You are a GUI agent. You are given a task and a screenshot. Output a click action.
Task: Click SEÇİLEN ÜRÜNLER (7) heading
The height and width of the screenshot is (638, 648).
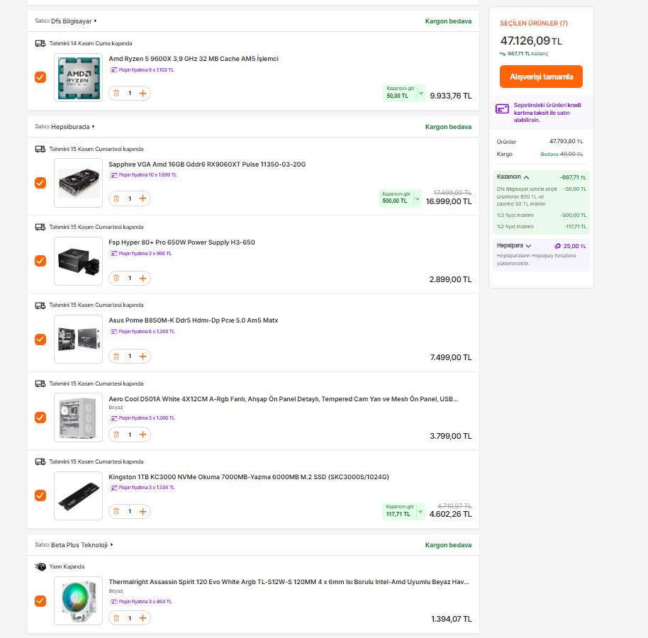(x=534, y=23)
